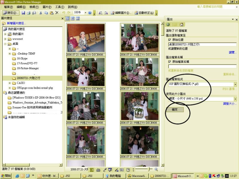Click the Copy icon in toolbar
239x179 pixels.
pos(46,13)
